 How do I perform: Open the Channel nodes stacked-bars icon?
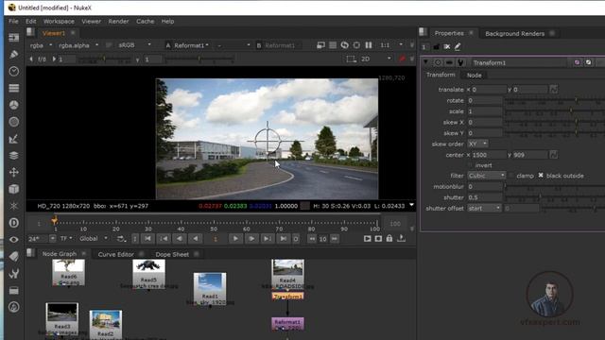(14, 88)
